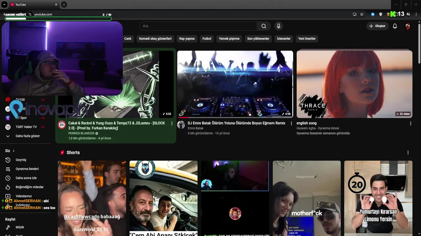Image resolution: width=421 pixels, height=236 pixels.
Task: Click the Emre Batak channel avatar
Action: pyautogui.click(x=181, y=125)
